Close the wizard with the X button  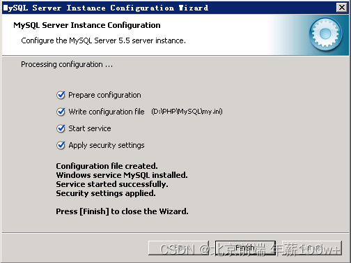pyautogui.click(x=342, y=8)
